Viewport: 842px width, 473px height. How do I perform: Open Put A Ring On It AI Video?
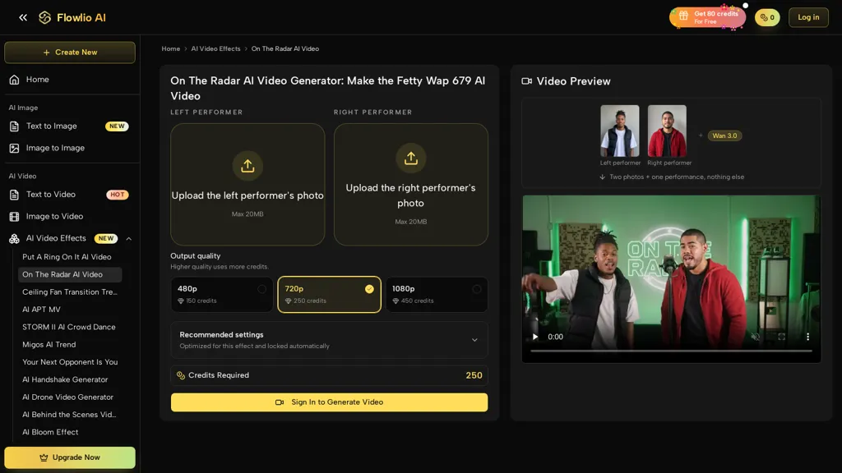tap(67, 257)
